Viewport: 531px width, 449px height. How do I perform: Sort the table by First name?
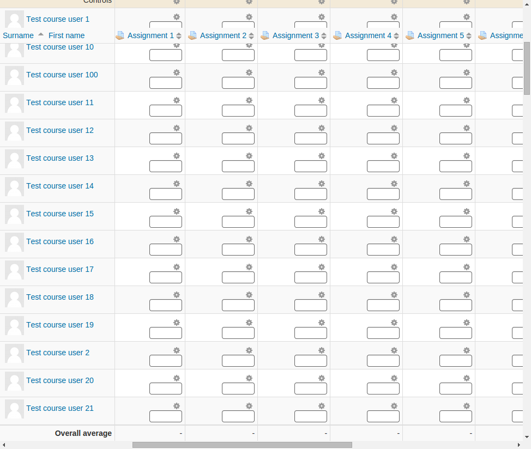(67, 35)
